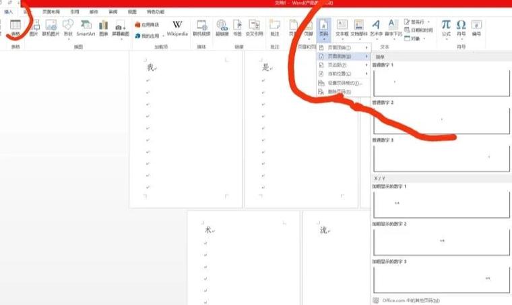Viewport: 512px width, 305px height.
Task: Select 删除页码 remove page numbers
Action: pyautogui.click(x=344, y=92)
